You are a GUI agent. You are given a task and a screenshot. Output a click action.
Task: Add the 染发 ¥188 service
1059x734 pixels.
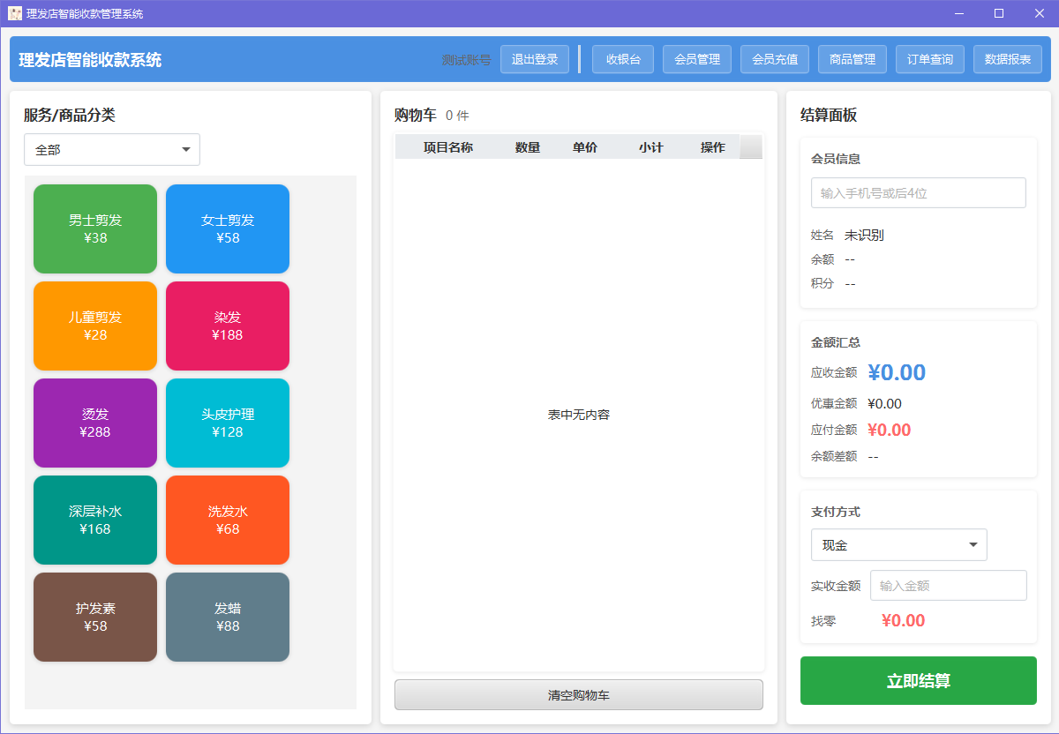click(x=227, y=326)
